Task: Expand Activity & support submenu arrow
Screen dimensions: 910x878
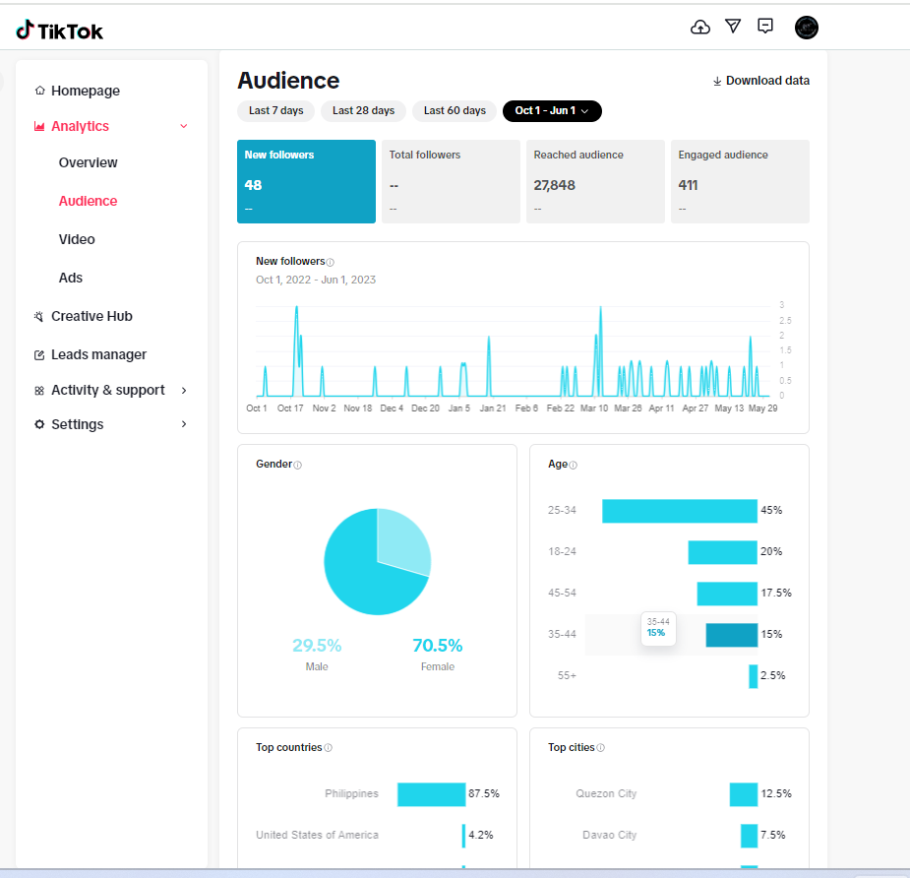Action: coord(184,391)
